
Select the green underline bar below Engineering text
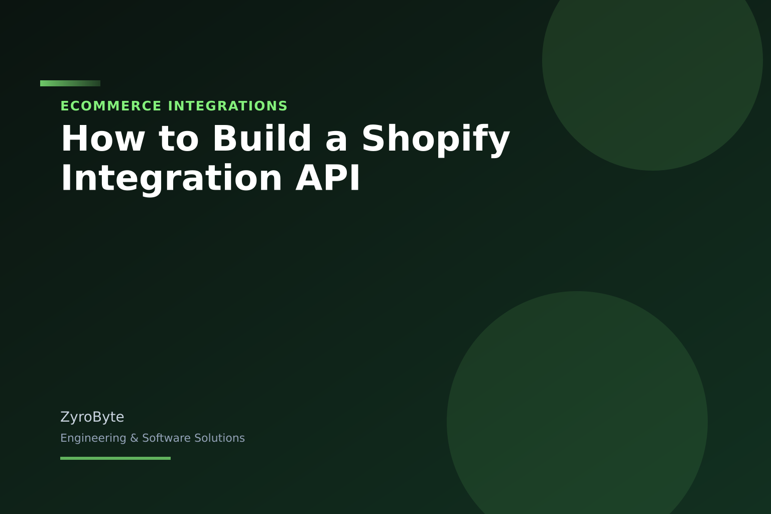115,458
